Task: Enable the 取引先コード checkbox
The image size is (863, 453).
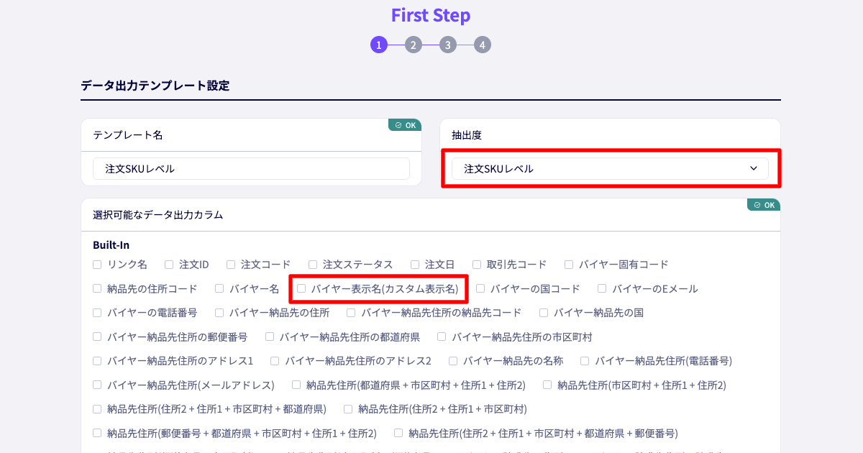Action: pyautogui.click(x=477, y=265)
